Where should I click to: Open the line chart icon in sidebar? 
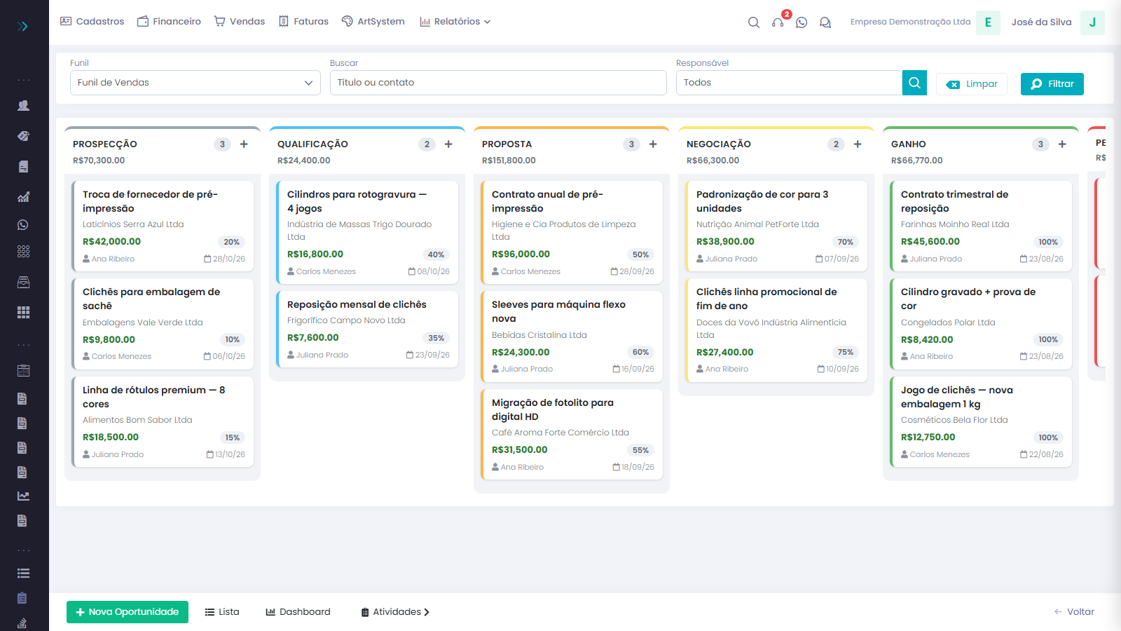tap(23, 496)
